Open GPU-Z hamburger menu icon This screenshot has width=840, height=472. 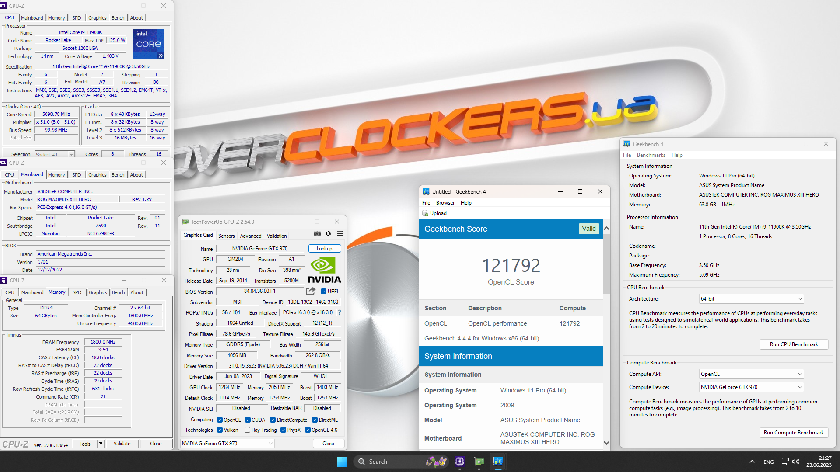(x=339, y=234)
